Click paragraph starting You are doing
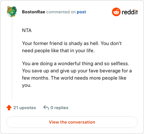144x134 pixels. (x=77, y=74)
